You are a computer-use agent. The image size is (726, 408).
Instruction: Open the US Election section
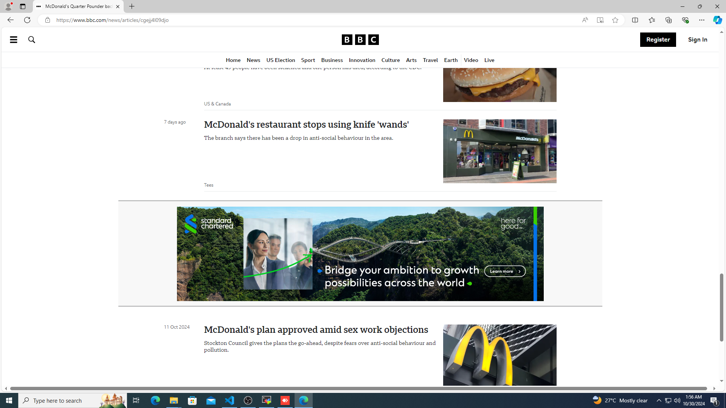(x=281, y=60)
